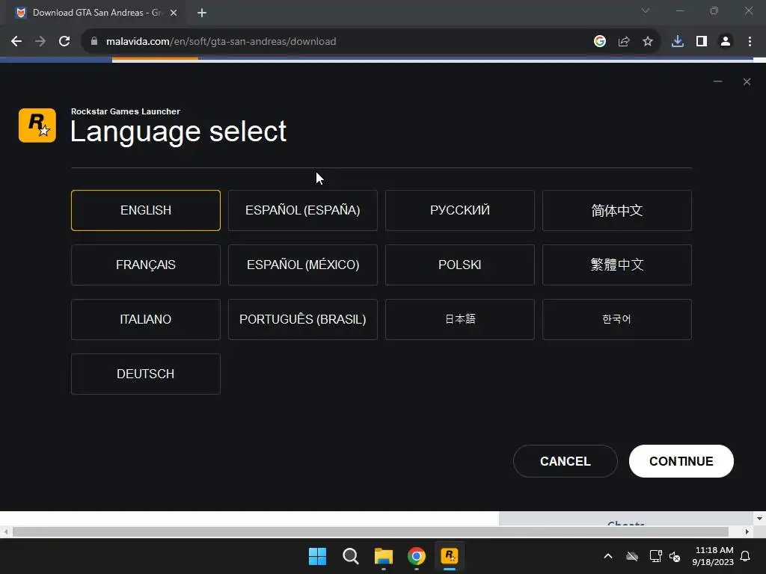The image size is (766, 574).
Task: Open Chrome tab search chevron
Action: click(646, 10)
